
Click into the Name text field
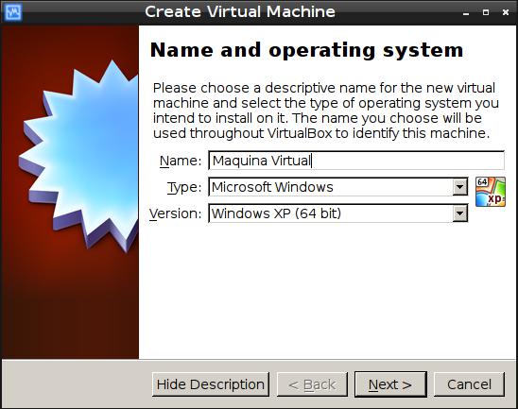pos(356,161)
